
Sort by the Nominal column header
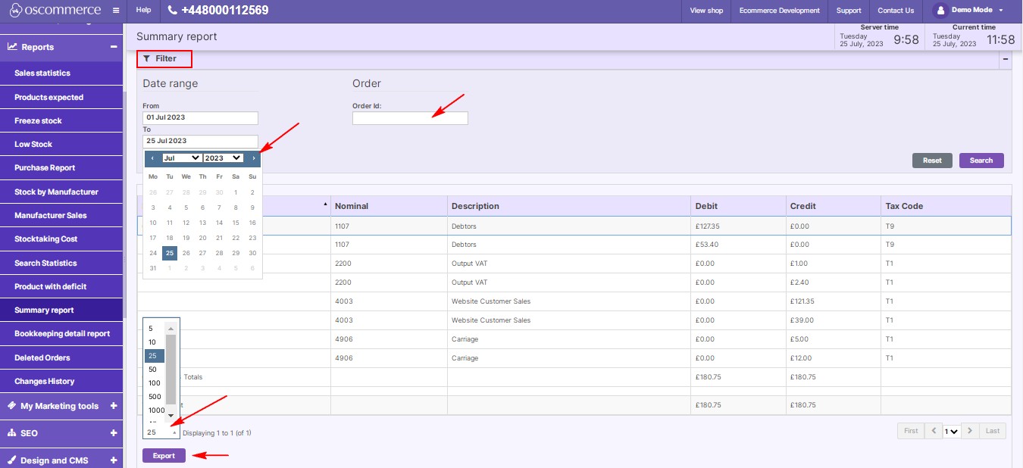(389, 206)
